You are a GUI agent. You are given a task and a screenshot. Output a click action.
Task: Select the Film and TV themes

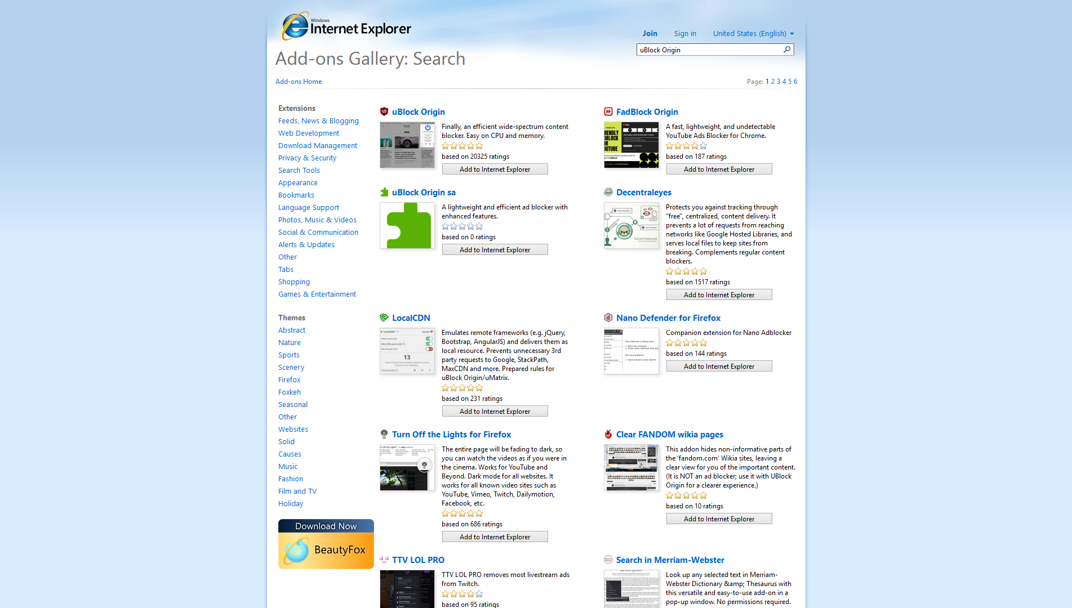tap(297, 491)
